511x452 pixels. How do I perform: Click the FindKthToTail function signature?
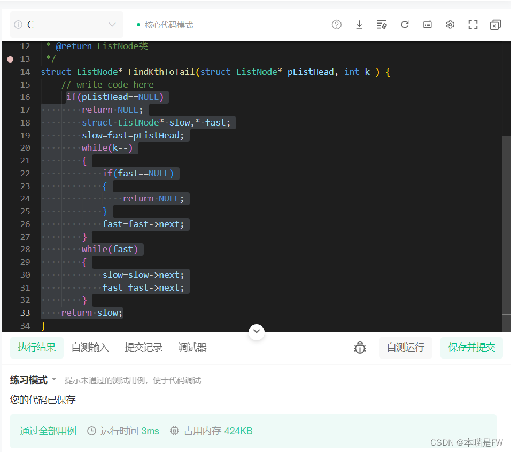[215, 72]
